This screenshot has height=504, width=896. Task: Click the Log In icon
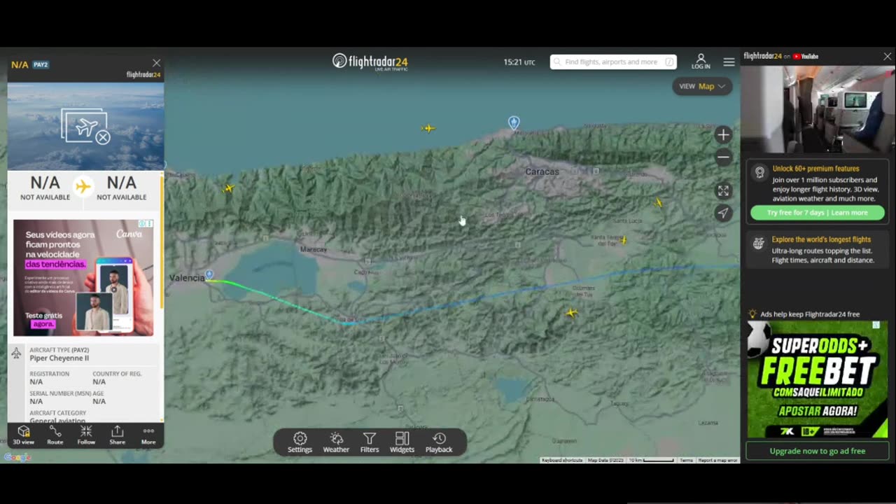701,62
